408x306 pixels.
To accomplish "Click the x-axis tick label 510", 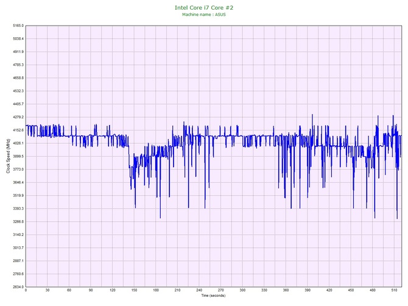I will click(394, 290).
